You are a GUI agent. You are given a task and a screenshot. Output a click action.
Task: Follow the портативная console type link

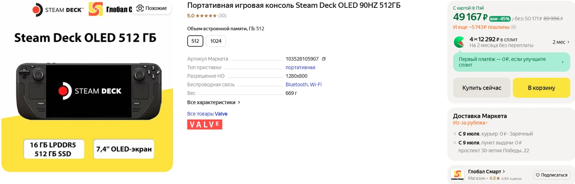click(300, 68)
